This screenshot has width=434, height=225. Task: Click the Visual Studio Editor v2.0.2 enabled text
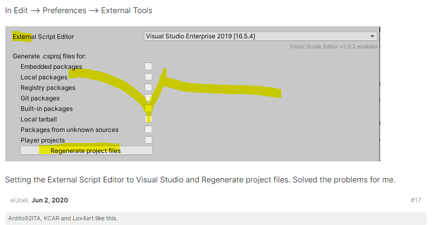click(333, 46)
